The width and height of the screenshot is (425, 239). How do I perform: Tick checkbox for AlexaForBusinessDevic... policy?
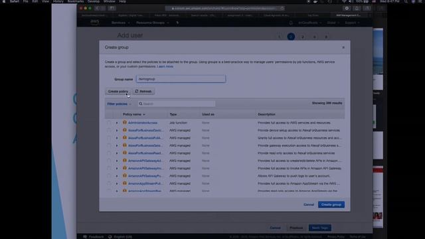[109, 130]
